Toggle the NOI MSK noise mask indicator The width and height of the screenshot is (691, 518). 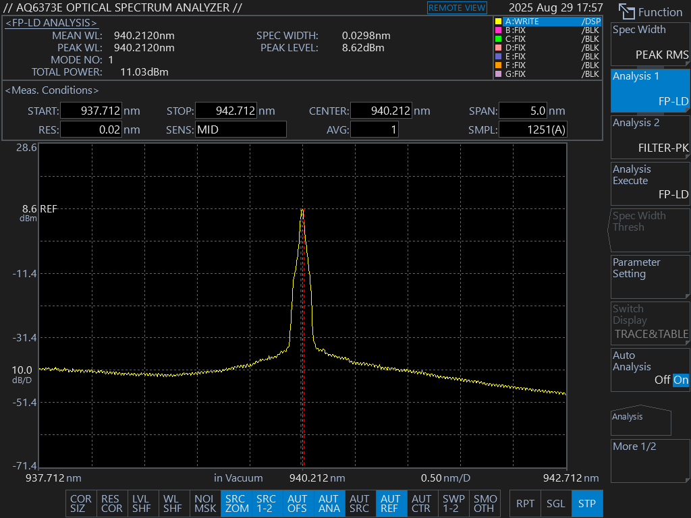tap(205, 504)
